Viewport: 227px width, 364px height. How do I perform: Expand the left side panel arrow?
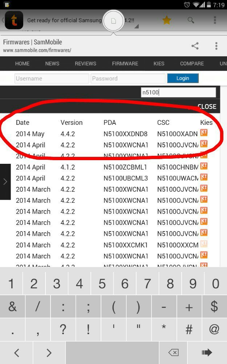[x=5, y=182]
